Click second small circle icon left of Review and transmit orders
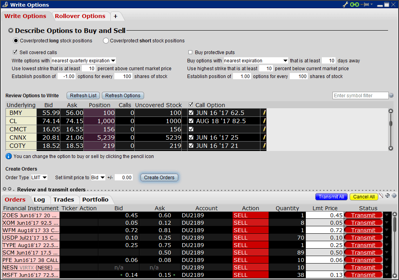The height and width of the screenshot is (280, 399). (x=9, y=189)
